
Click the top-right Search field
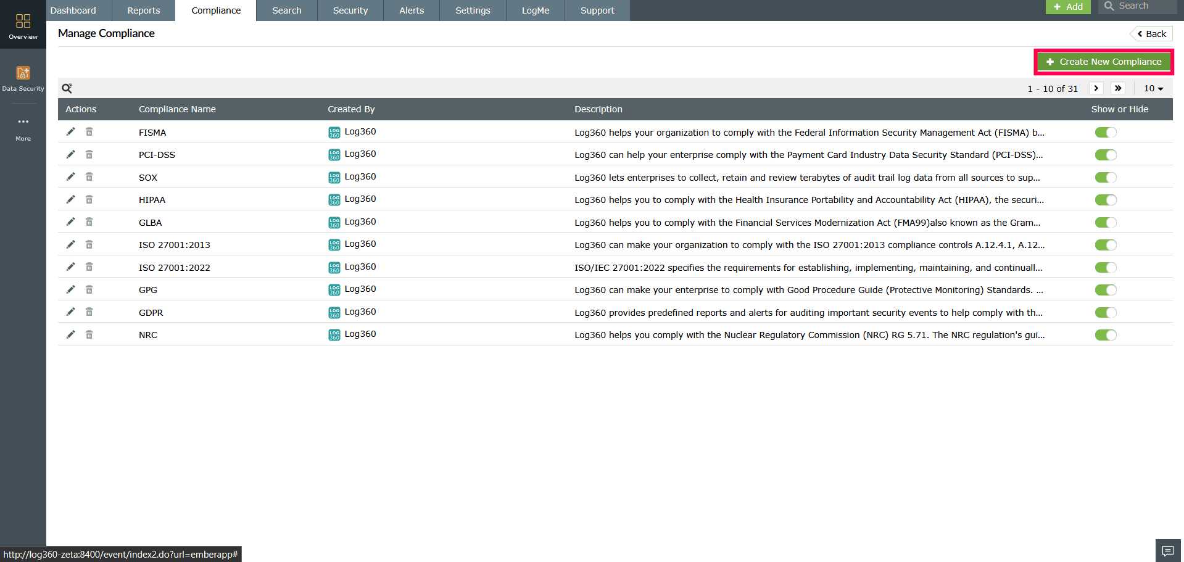point(1138,6)
